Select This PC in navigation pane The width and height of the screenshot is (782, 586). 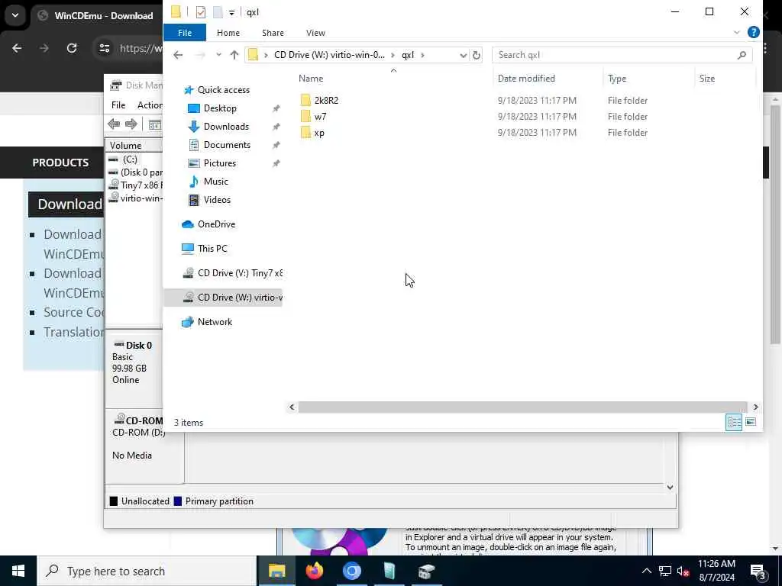click(212, 249)
